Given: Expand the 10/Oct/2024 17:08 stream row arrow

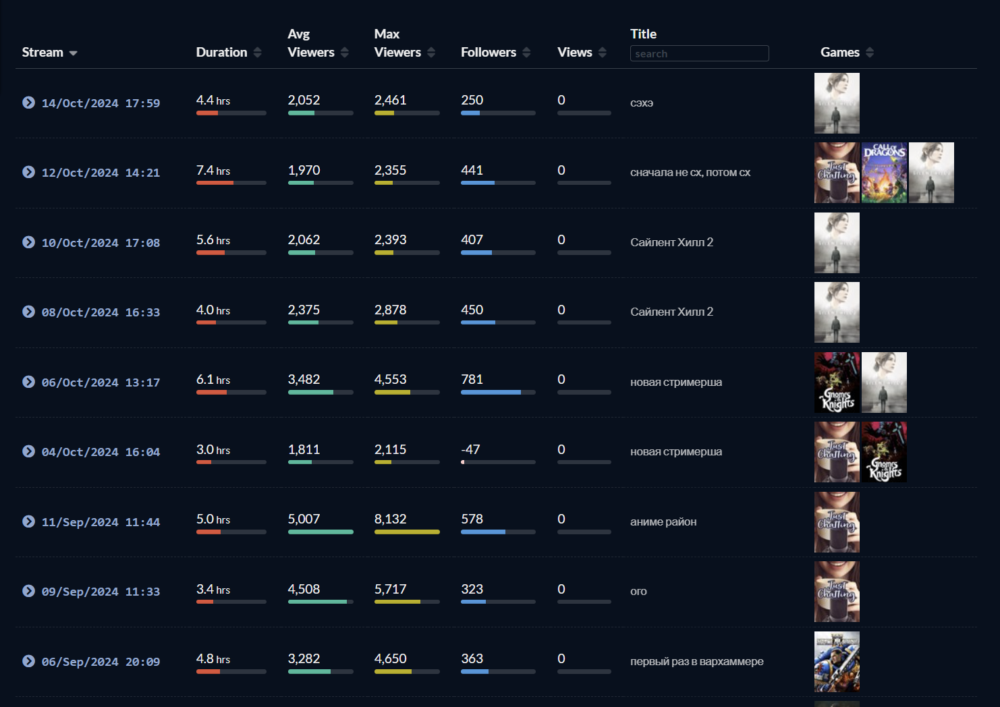Looking at the screenshot, I should [x=28, y=242].
